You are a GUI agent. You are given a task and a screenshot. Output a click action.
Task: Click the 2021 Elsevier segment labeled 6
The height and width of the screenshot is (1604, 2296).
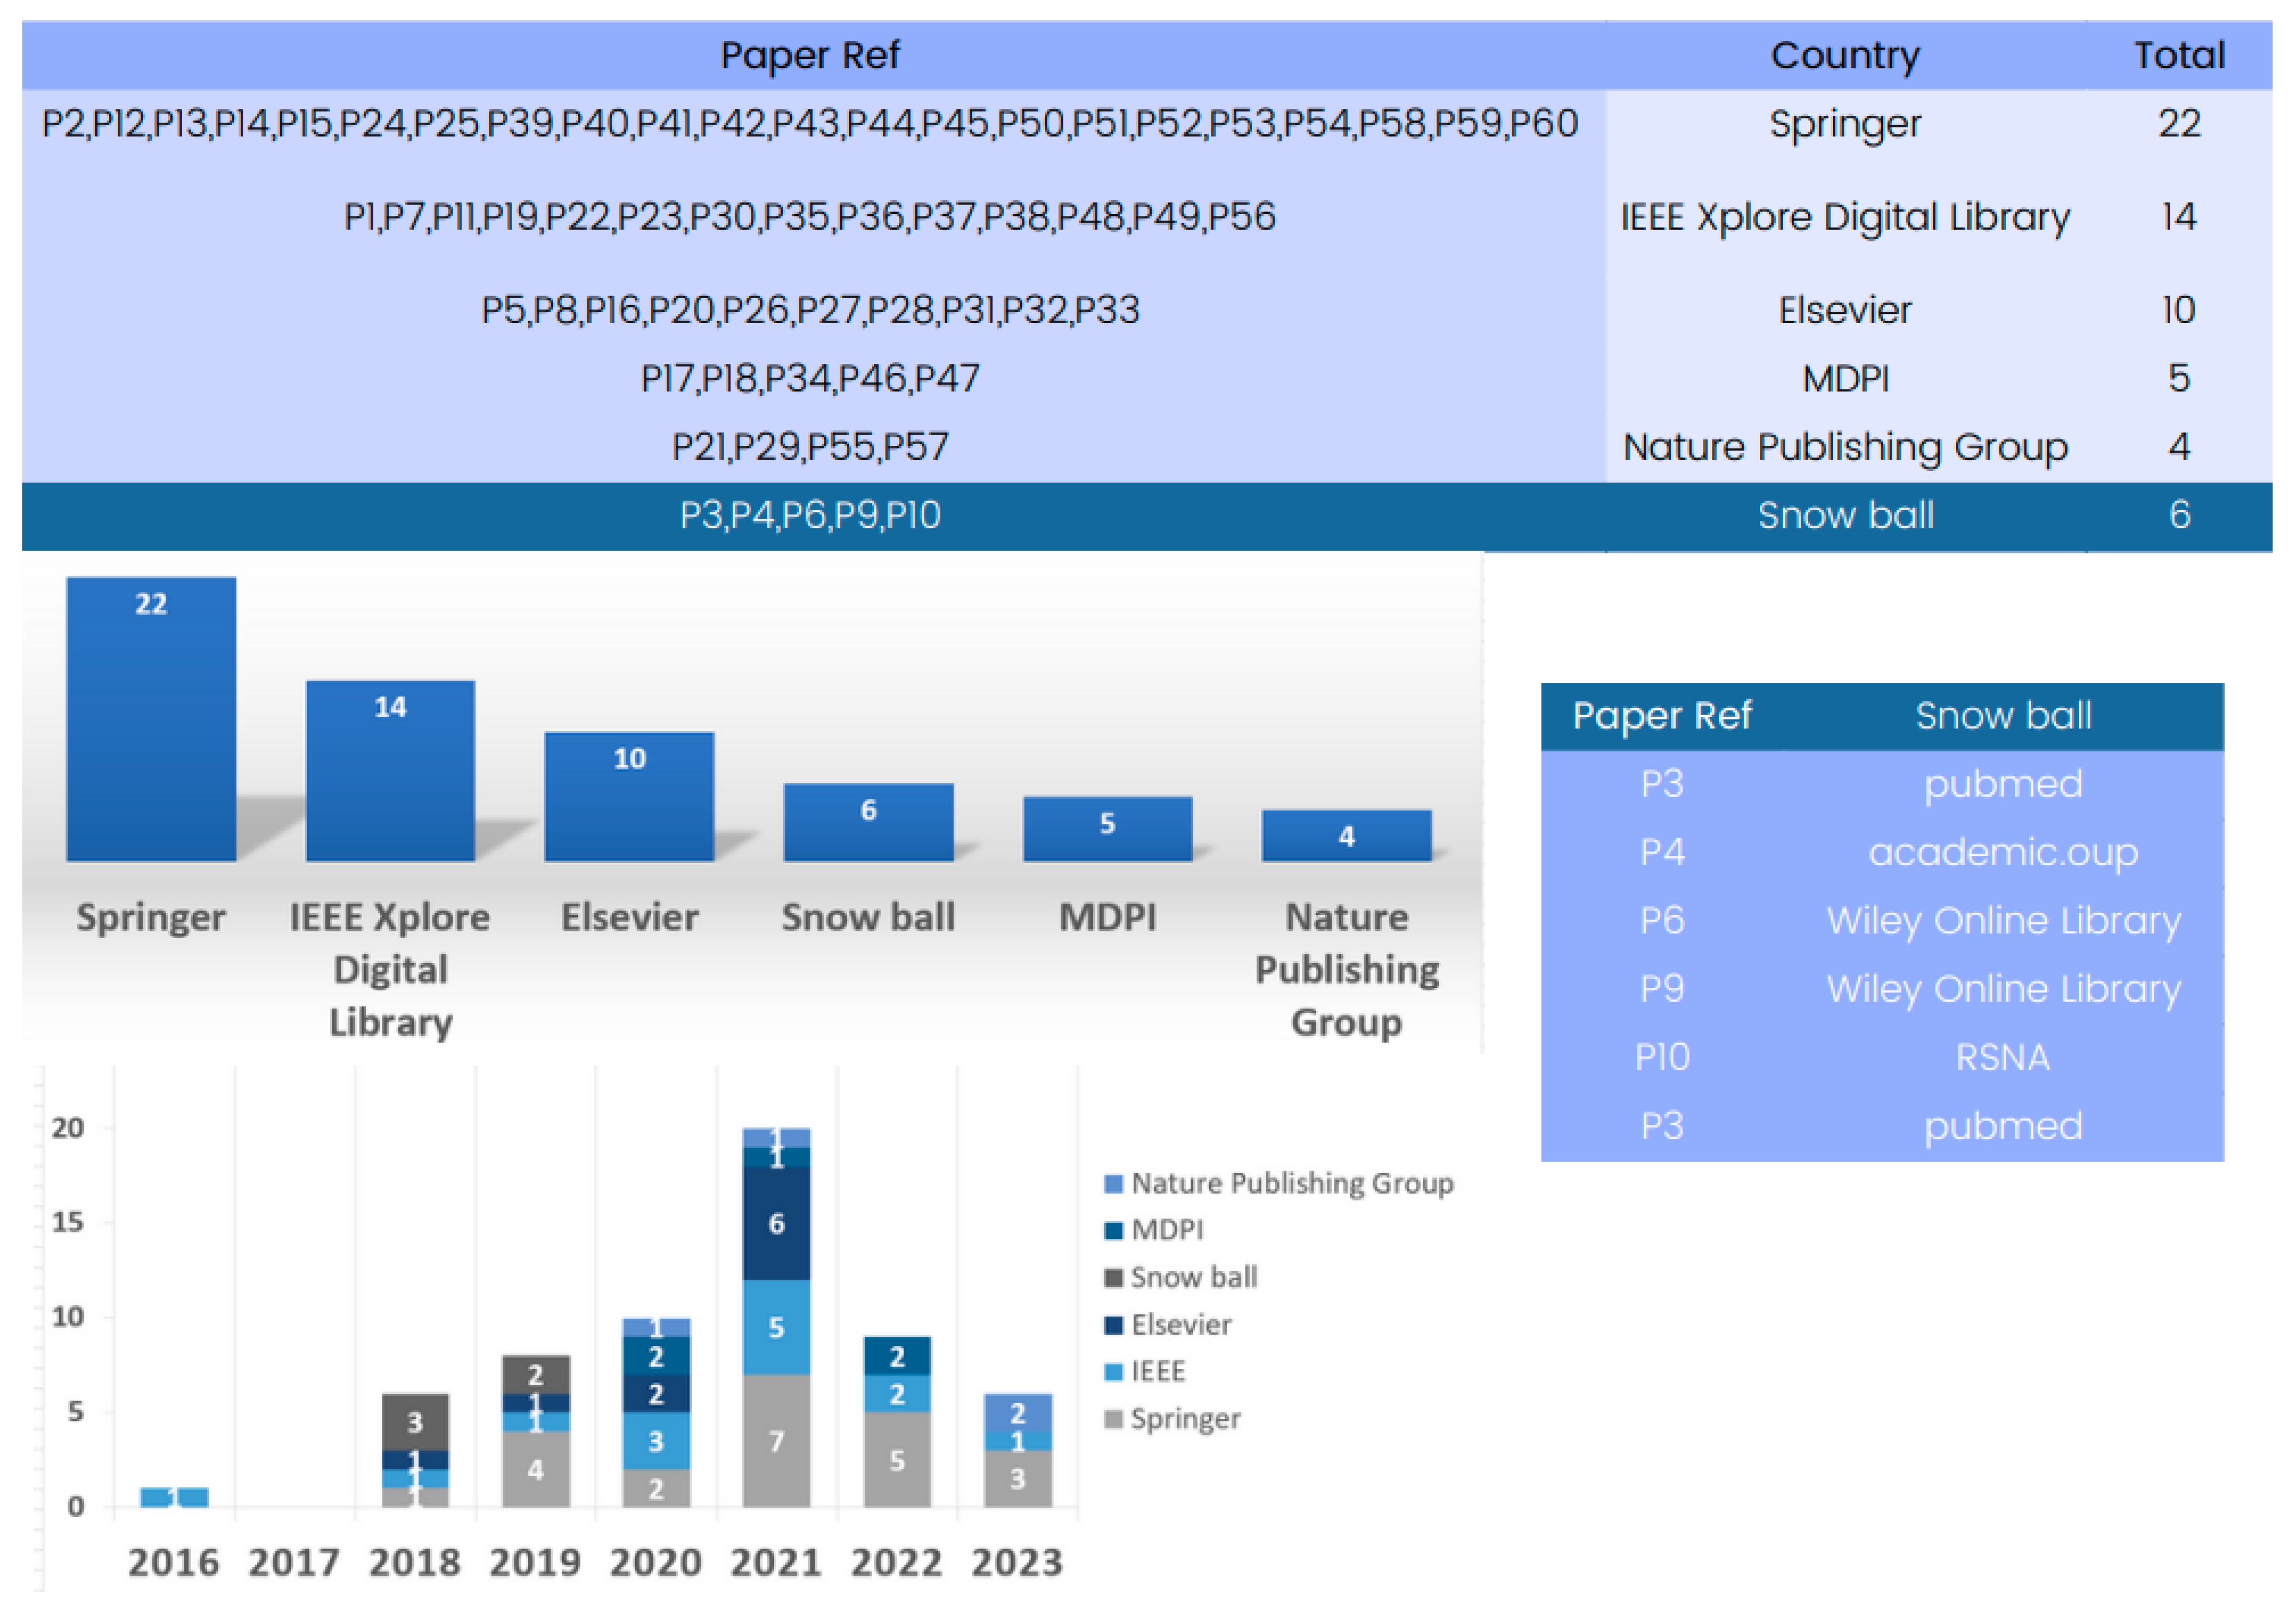[x=776, y=1223]
